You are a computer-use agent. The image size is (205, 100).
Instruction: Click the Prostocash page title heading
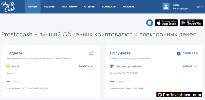[98, 35]
